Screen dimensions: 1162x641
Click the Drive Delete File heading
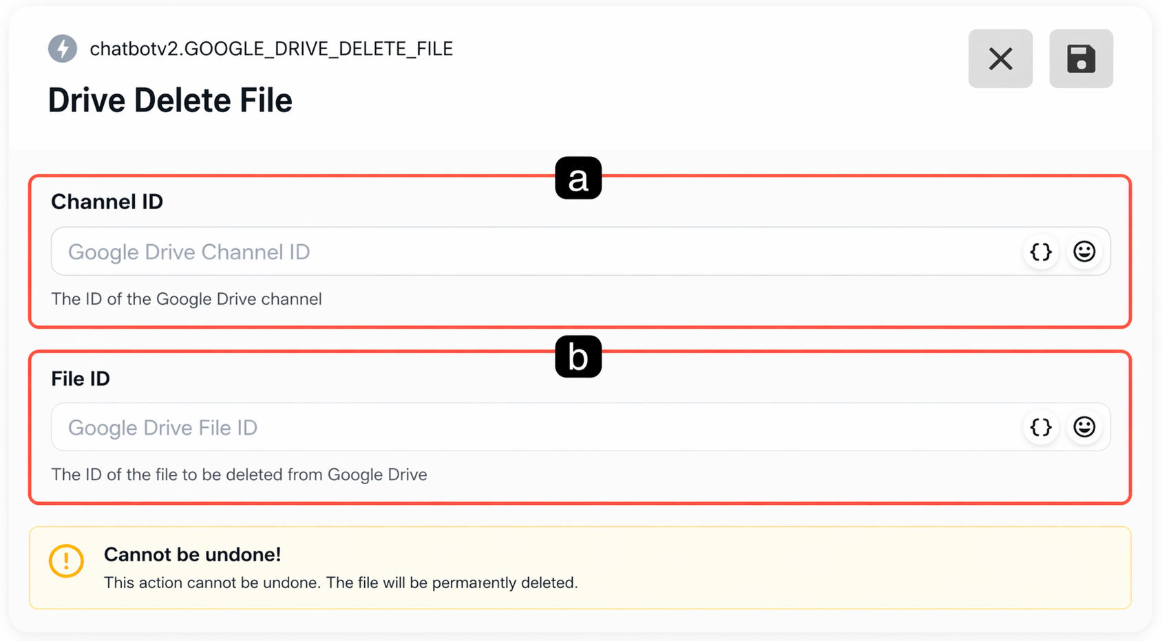170,100
